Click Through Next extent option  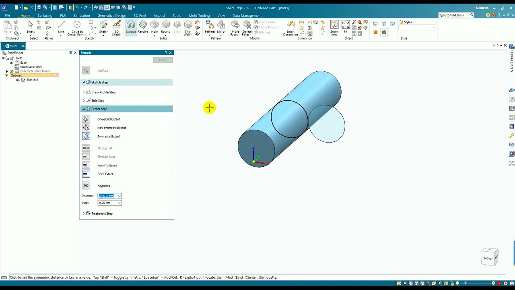point(86,157)
